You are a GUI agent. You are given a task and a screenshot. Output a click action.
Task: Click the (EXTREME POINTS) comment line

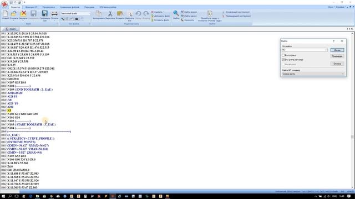point(21,142)
